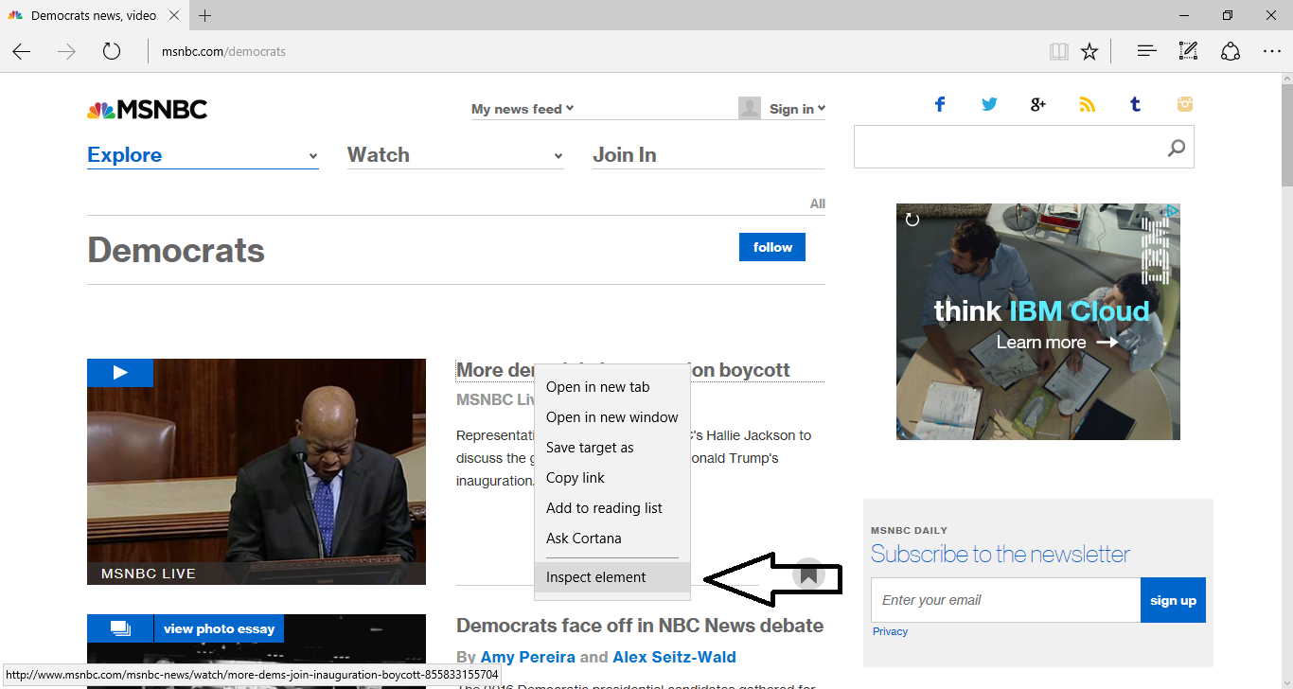The height and width of the screenshot is (689, 1293).
Task: Expand My news feed dropdown
Action: (x=523, y=109)
